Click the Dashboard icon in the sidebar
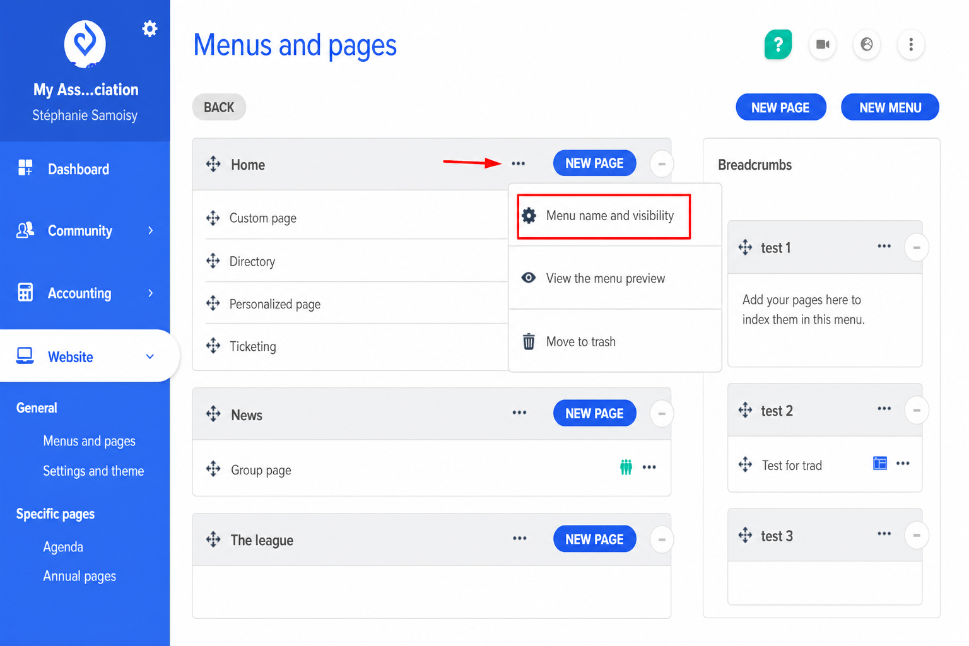 click(x=25, y=168)
